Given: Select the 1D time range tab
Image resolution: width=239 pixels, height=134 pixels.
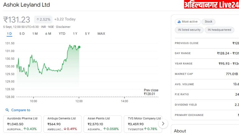Looking at the screenshot, I should pos(9,34).
